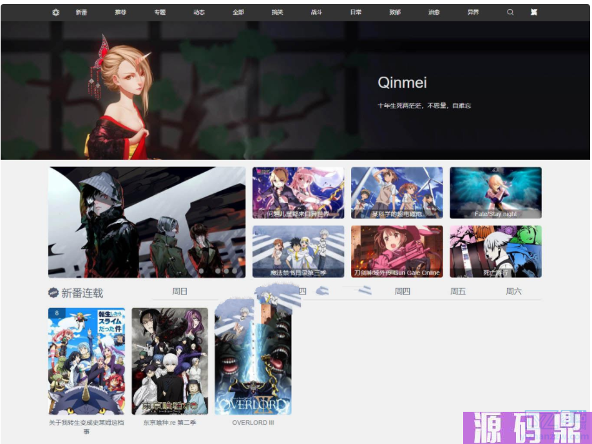
Task: Open the 日常 category in navbar
Action: pyautogui.click(x=356, y=12)
